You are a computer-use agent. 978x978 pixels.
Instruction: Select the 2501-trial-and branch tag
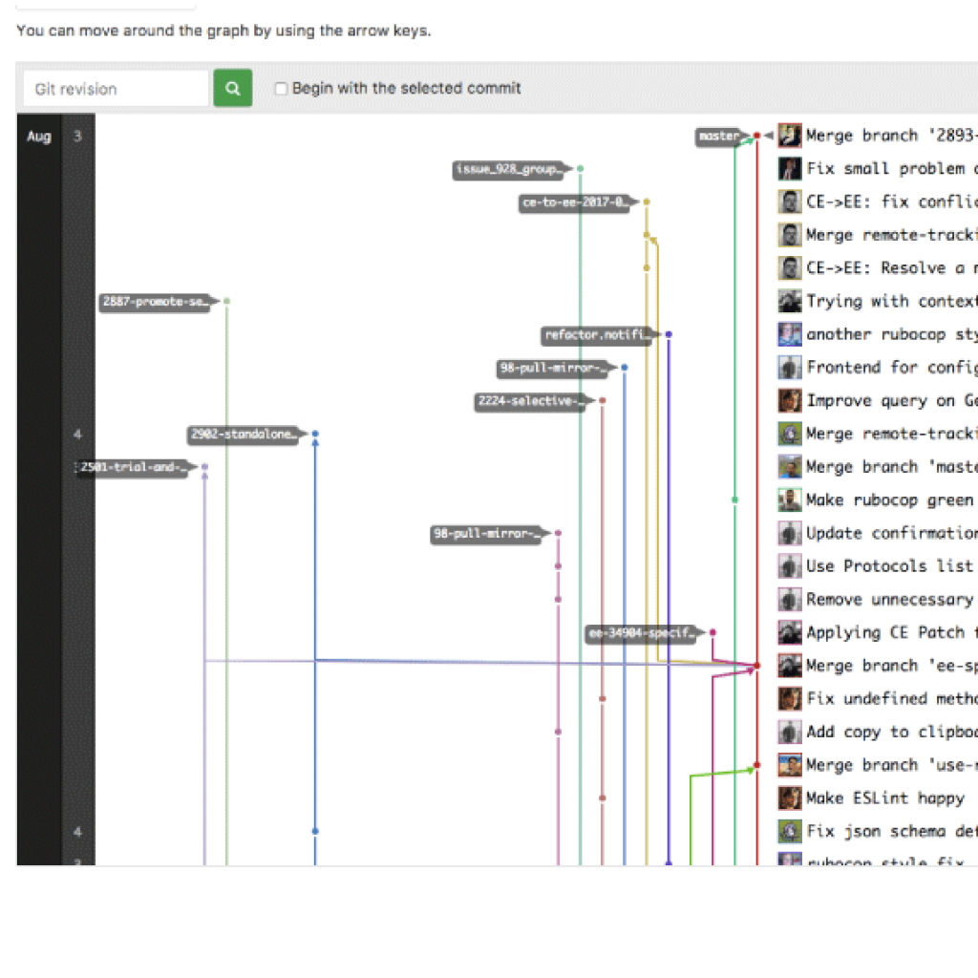[x=133, y=468]
